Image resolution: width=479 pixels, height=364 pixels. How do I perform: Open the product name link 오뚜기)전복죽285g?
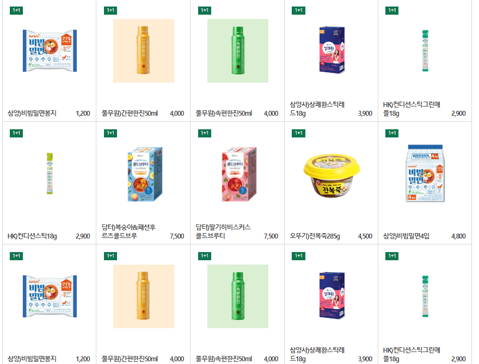(x=315, y=236)
